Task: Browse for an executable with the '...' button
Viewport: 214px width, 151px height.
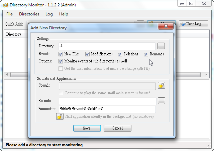Action: 161,101
